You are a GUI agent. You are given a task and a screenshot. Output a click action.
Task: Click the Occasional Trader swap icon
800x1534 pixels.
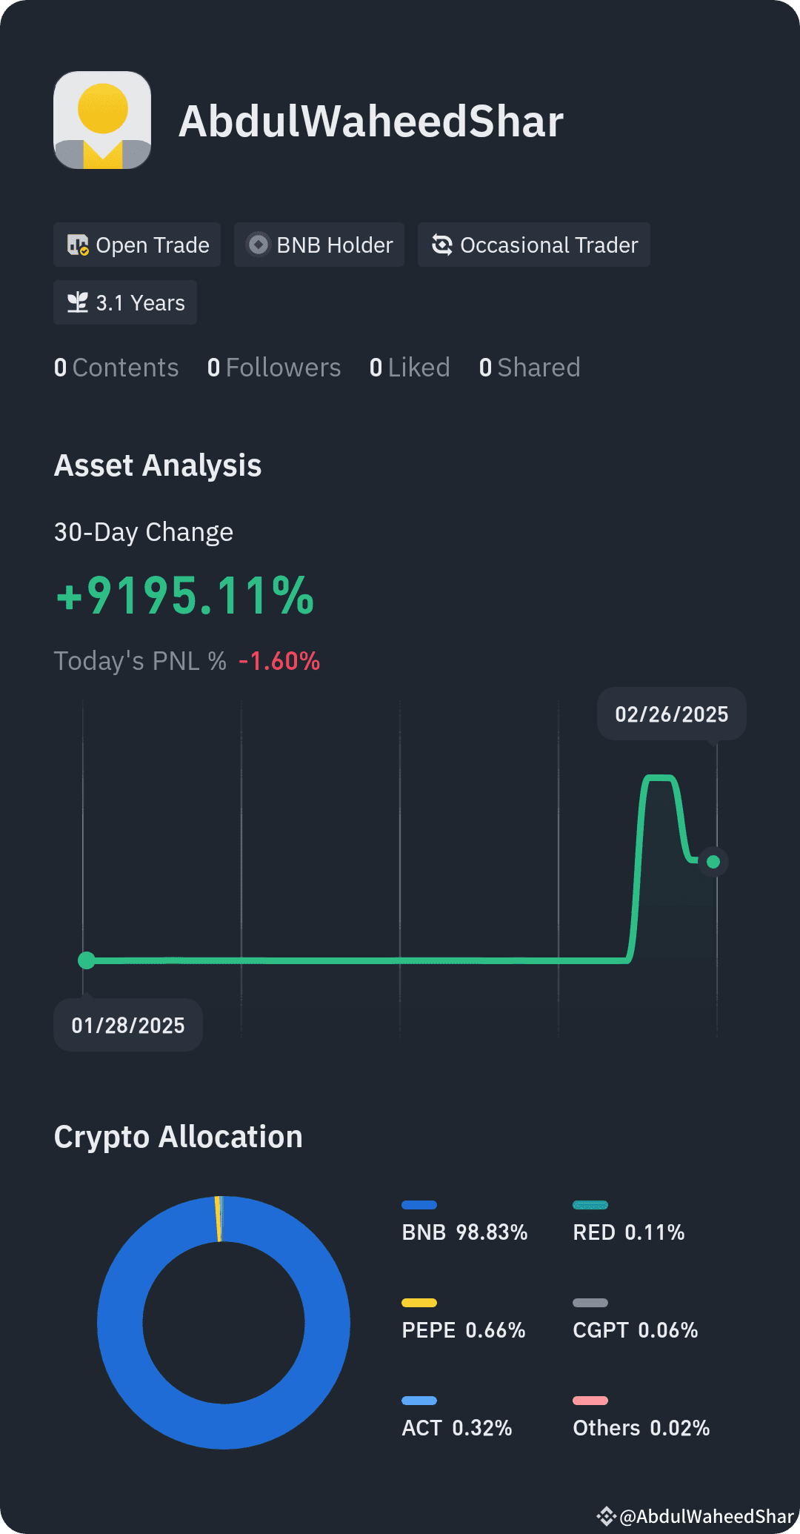point(442,245)
